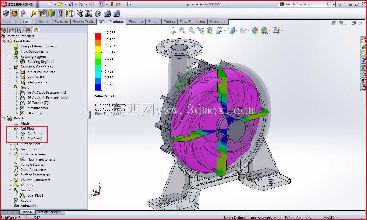Viewport: 367px width, 220px height.
Task: Open the Open-file dropdown arrow
Action: [x=65, y=4]
